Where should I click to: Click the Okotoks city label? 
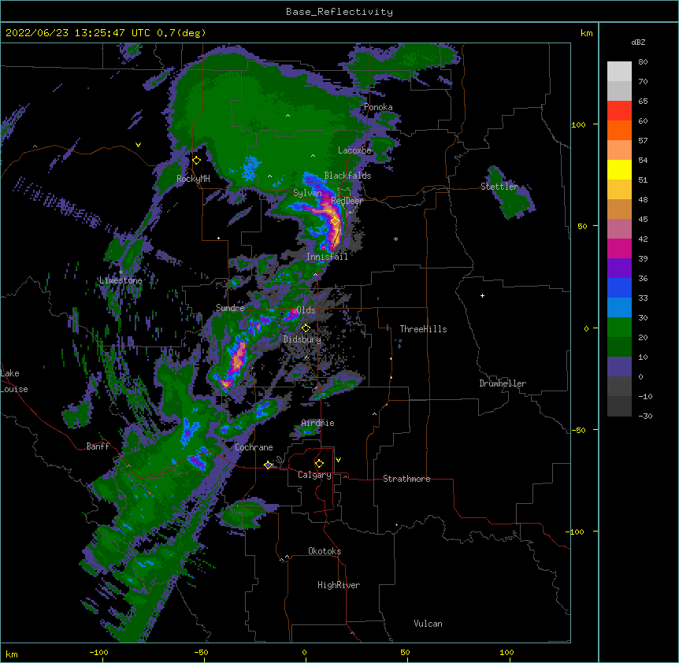(x=325, y=551)
